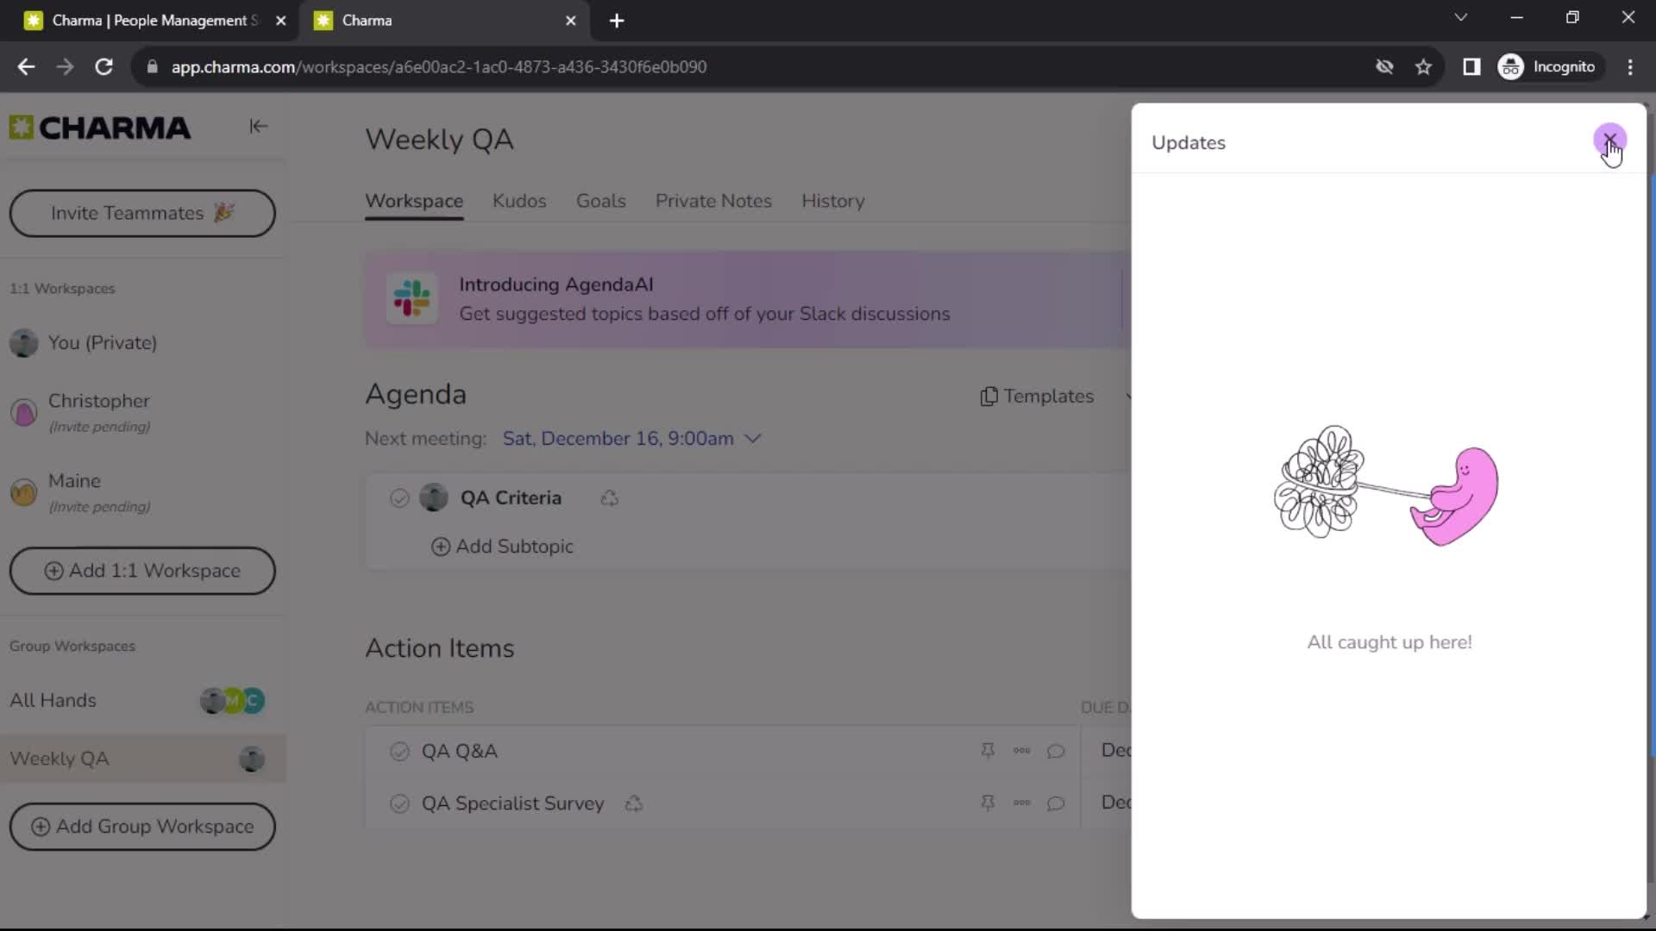Click Invite Teammates button
Screen dimensions: 1656x931
142,213
